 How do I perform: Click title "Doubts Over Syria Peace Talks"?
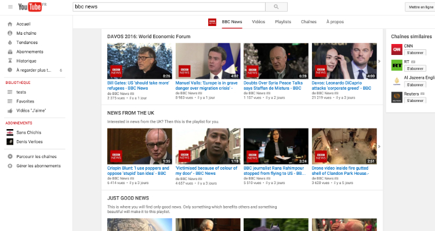point(273,86)
